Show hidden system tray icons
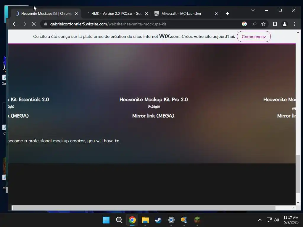 [x=260, y=220]
